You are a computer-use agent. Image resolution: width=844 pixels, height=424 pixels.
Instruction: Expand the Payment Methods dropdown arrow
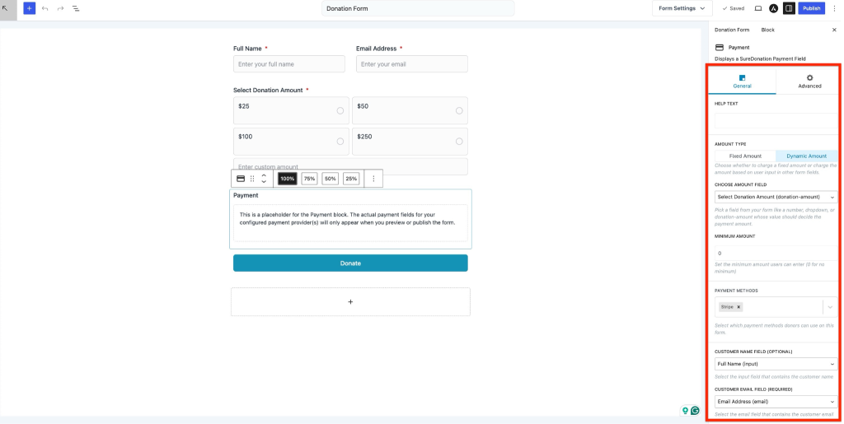[830, 307]
